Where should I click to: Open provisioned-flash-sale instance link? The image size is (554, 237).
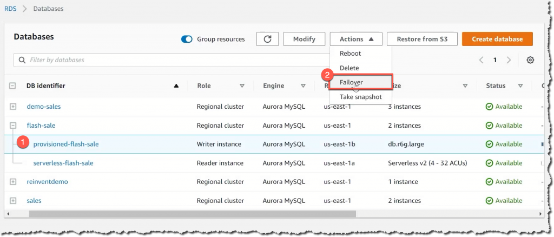(65, 144)
